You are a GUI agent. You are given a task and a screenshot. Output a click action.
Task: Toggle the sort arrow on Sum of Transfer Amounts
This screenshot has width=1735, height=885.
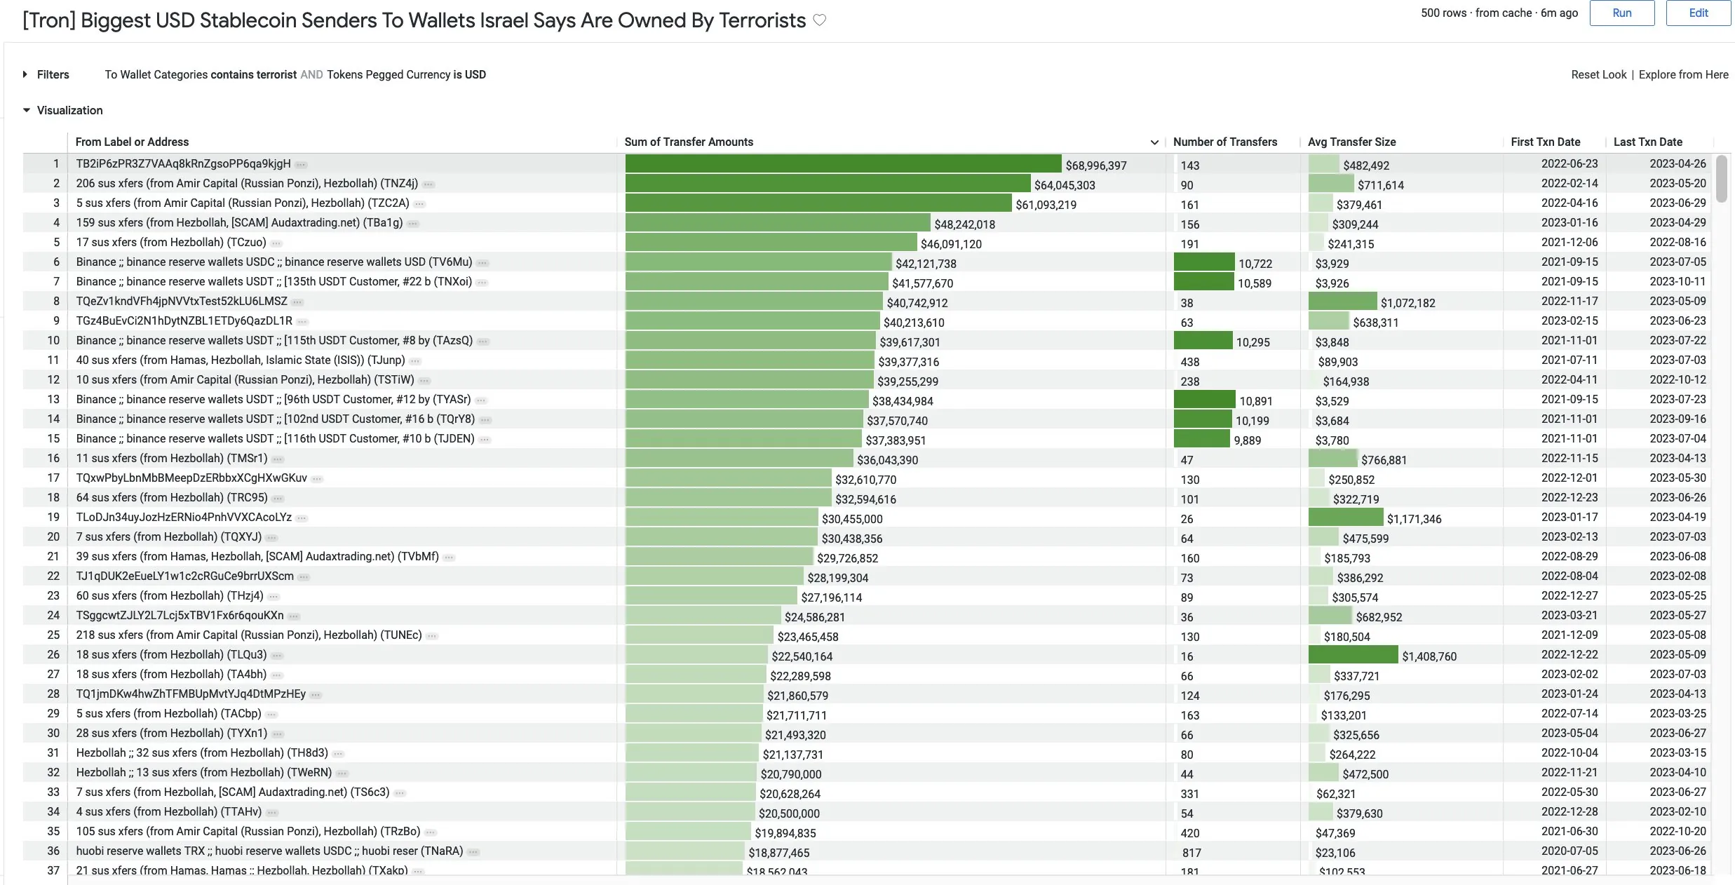[x=1154, y=142]
